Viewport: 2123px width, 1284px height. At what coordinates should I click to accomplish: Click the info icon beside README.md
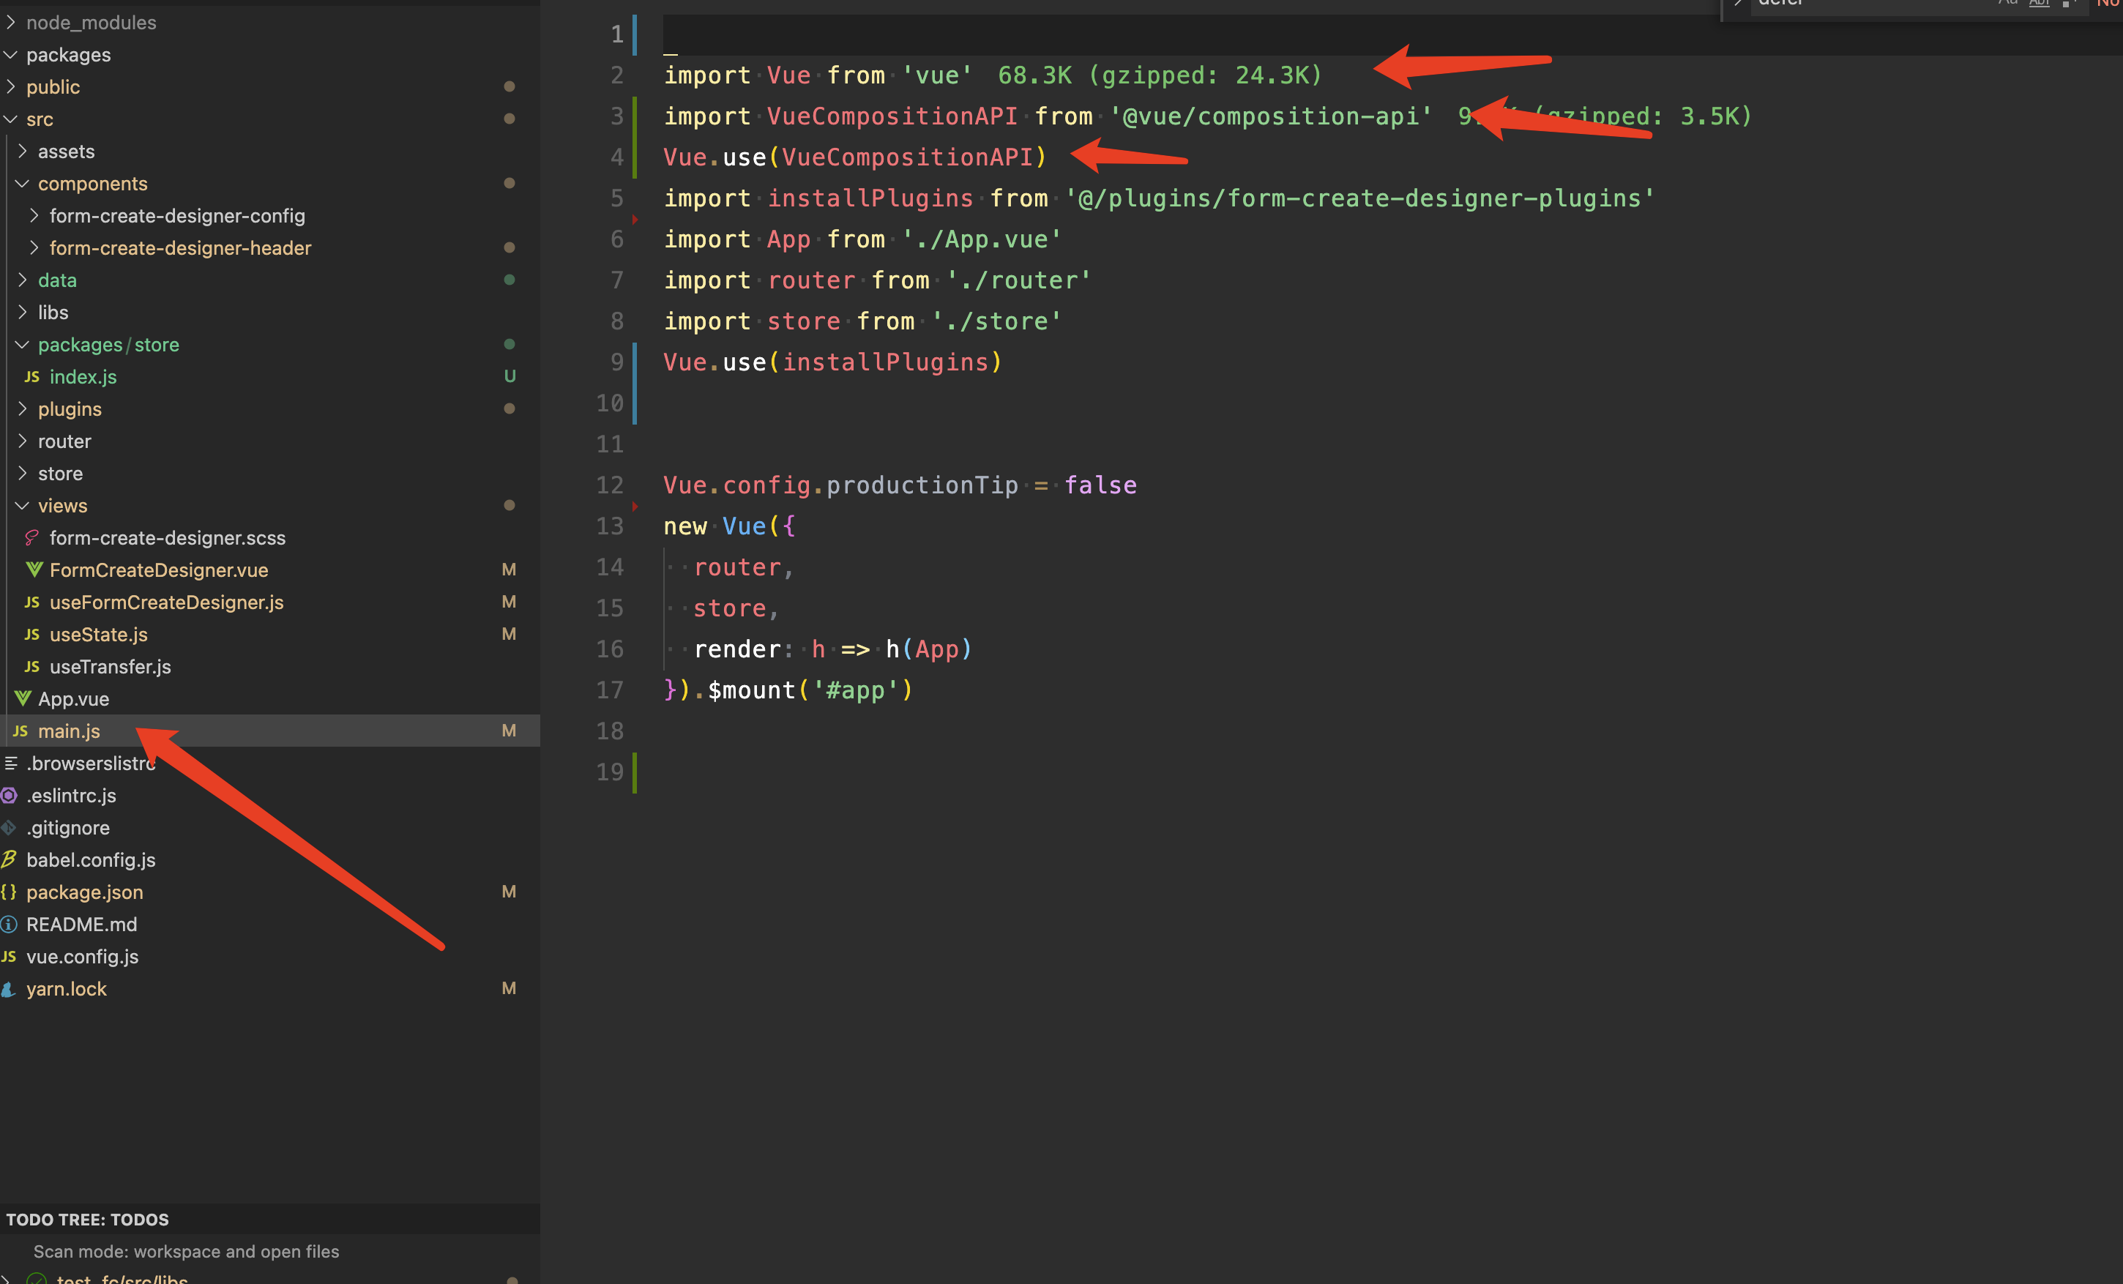tap(9, 924)
